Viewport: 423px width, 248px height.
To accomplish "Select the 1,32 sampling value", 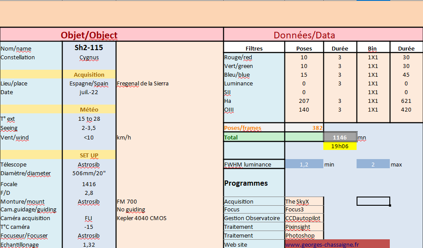I will pos(89,245).
